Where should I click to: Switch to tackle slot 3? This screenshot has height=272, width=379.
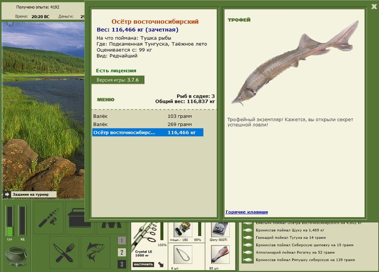pyautogui.click(x=122, y=264)
